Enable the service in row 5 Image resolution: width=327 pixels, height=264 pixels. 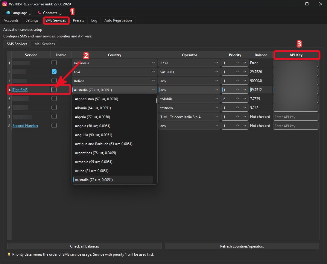pos(54,98)
